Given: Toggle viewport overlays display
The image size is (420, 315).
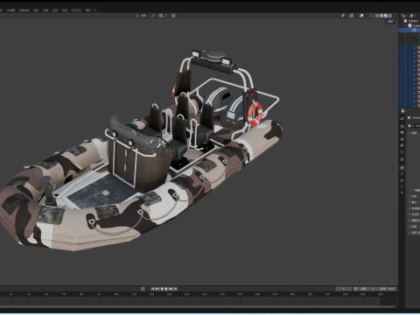Looking at the screenshot, I should [361, 16].
